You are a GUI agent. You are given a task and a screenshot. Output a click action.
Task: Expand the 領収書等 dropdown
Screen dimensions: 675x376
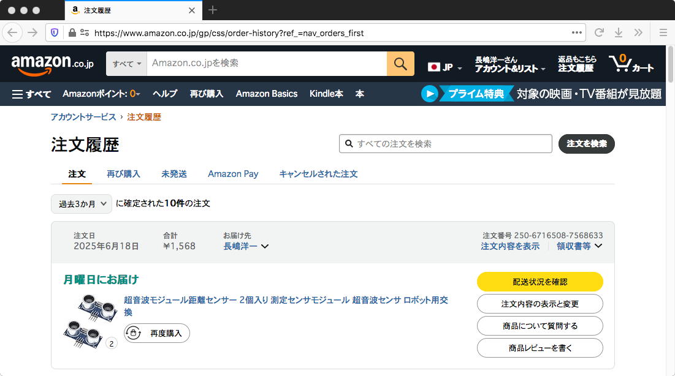579,246
